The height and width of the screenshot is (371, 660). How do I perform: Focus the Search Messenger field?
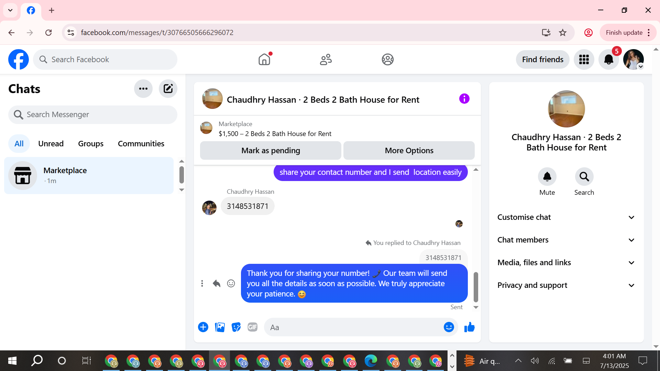[93, 114]
